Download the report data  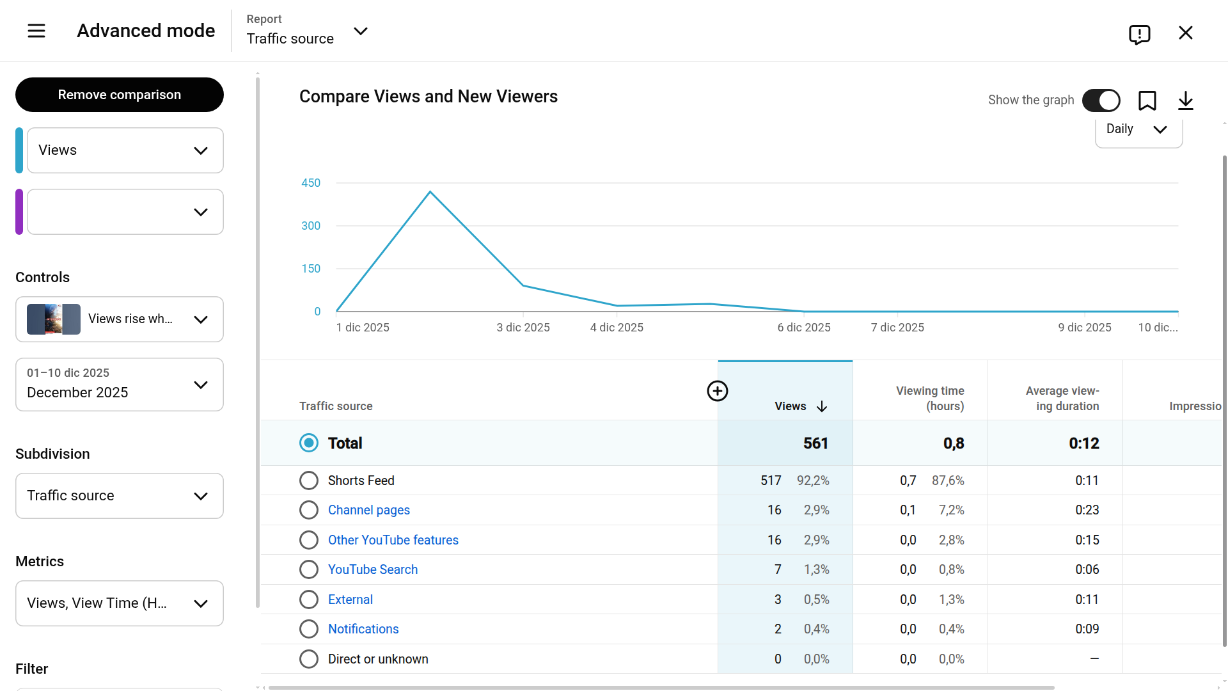(x=1186, y=100)
